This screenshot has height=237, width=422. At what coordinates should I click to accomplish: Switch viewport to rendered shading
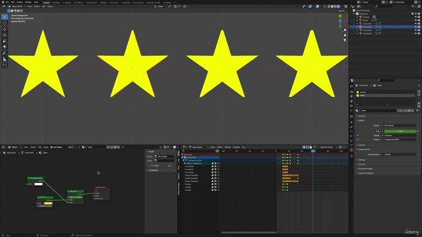tap(338, 7)
